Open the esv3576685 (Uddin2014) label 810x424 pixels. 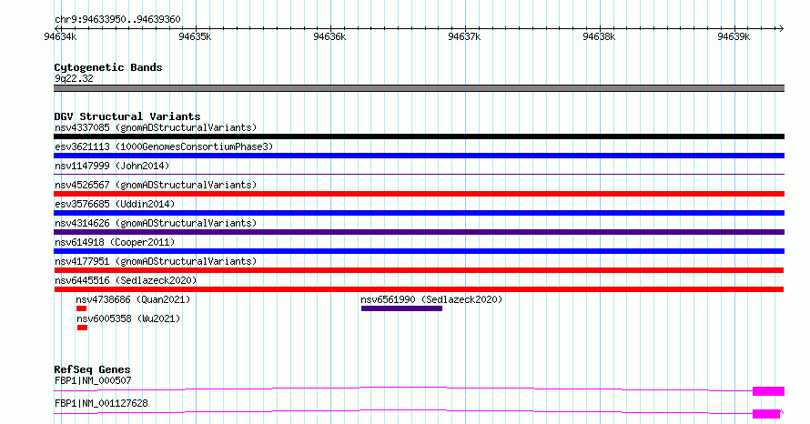[x=115, y=204]
